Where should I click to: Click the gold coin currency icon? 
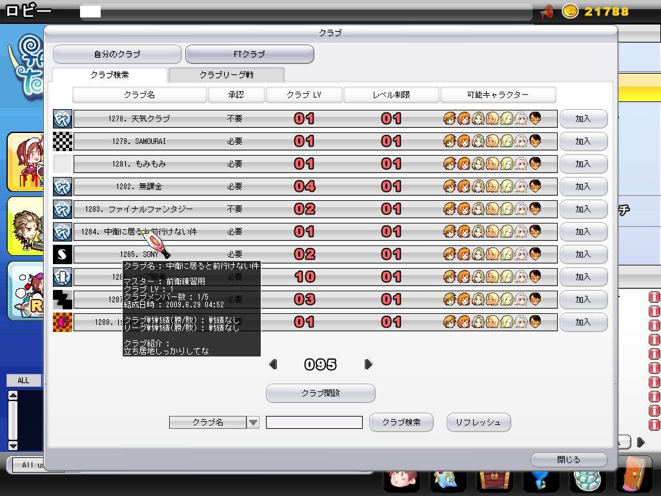tap(569, 12)
